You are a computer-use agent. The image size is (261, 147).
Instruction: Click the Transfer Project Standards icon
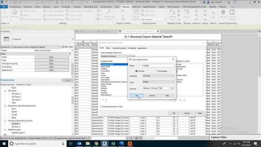pyautogui.click(x=67, y=11)
